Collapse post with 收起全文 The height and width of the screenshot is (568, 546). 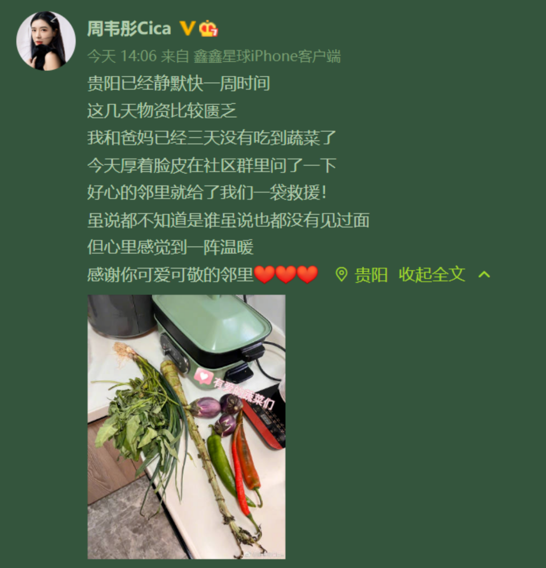pyautogui.click(x=432, y=274)
